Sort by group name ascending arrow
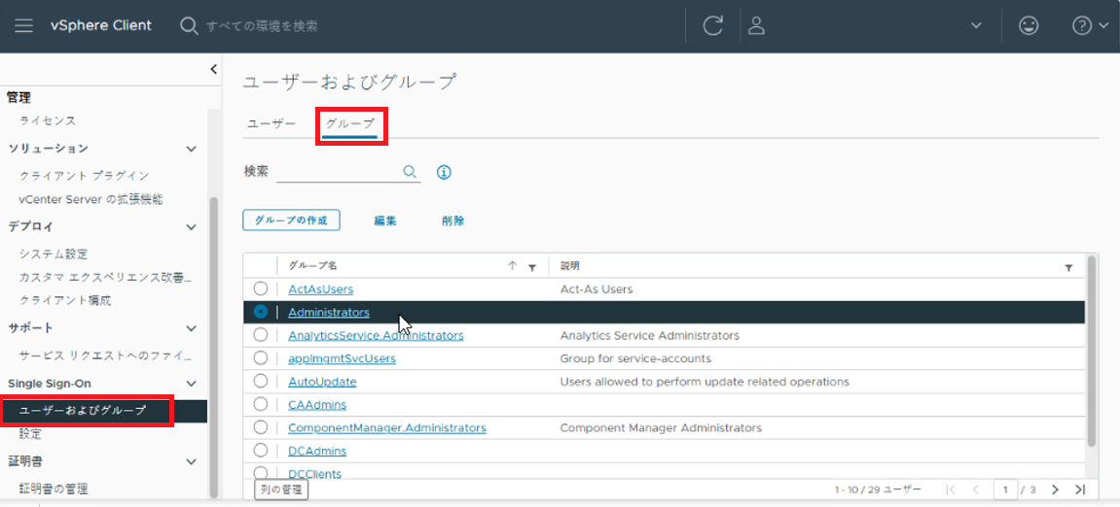The width and height of the screenshot is (1120, 507). (512, 266)
